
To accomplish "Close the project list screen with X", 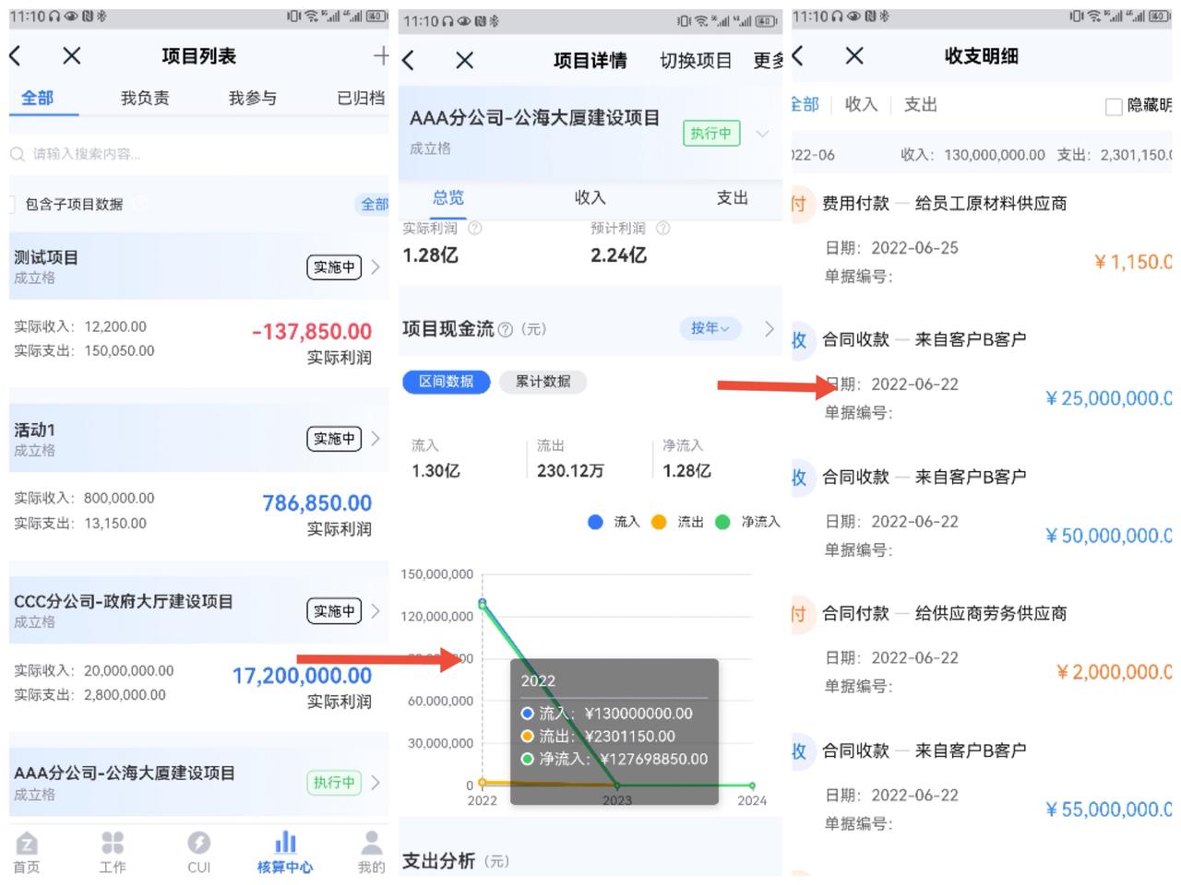I will pos(71,56).
